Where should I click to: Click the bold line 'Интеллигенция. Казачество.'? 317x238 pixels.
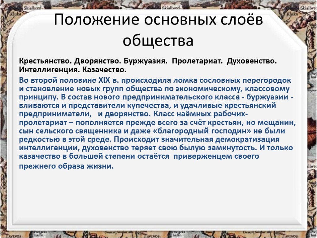click(73, 70)
